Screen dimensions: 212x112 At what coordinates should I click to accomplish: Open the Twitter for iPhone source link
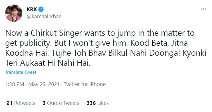[x=85, y=84]
